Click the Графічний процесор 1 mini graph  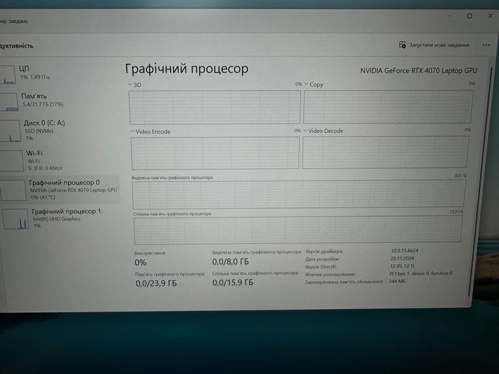(16, 219)
